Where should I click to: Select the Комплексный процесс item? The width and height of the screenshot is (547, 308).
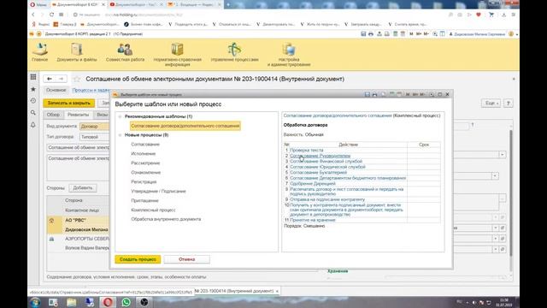(x=153, y=210)
